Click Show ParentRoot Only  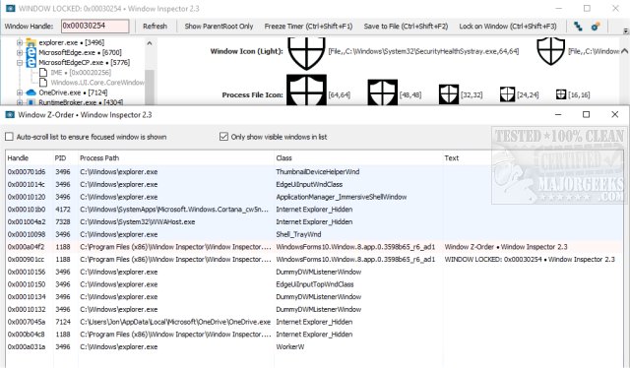219,27
